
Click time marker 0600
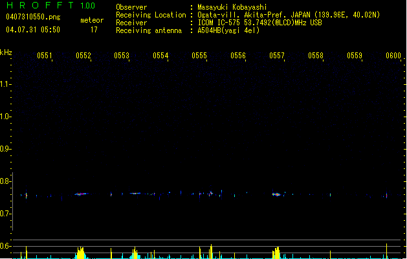[x=393, y=56]
